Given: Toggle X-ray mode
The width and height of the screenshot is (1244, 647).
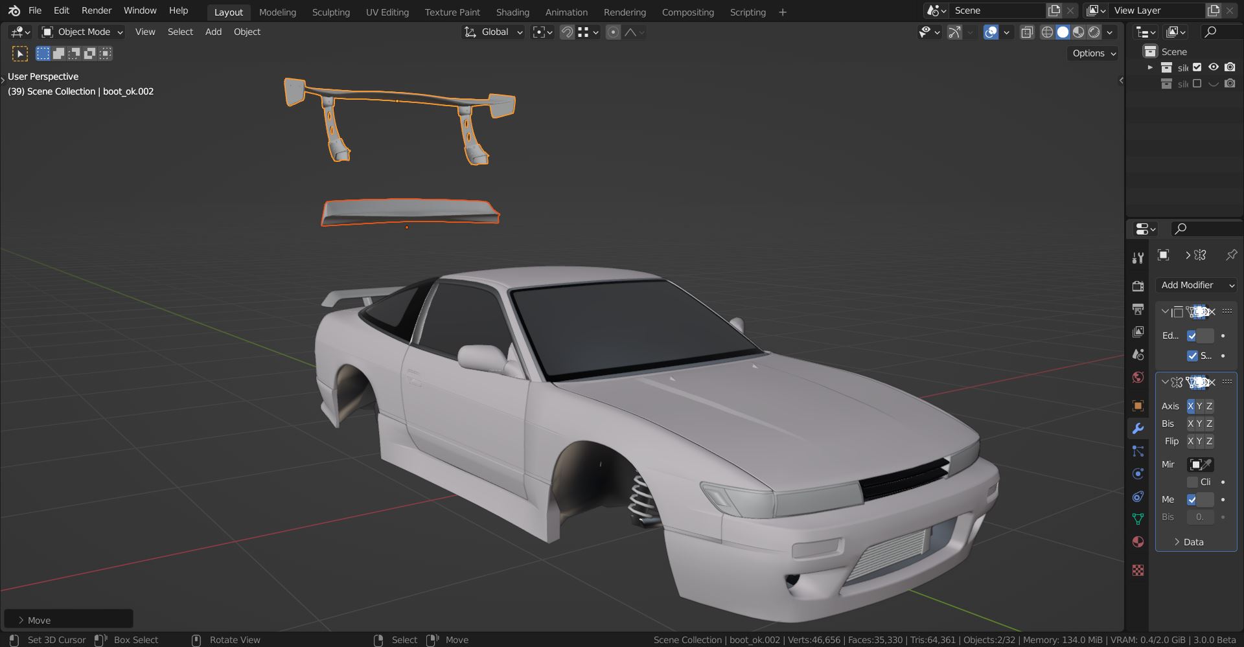Looking at the screenshot, I should pyautogui.click(x=1027, y=32).
